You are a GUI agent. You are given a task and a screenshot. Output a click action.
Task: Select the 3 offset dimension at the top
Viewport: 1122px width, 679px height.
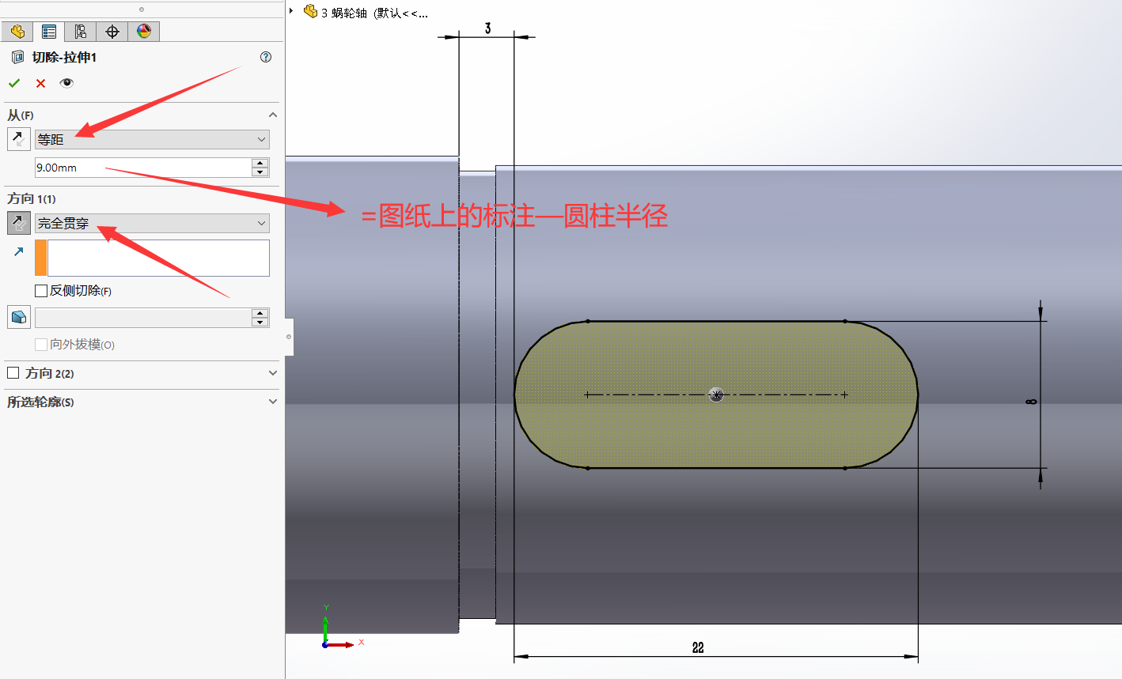[487, 28]
